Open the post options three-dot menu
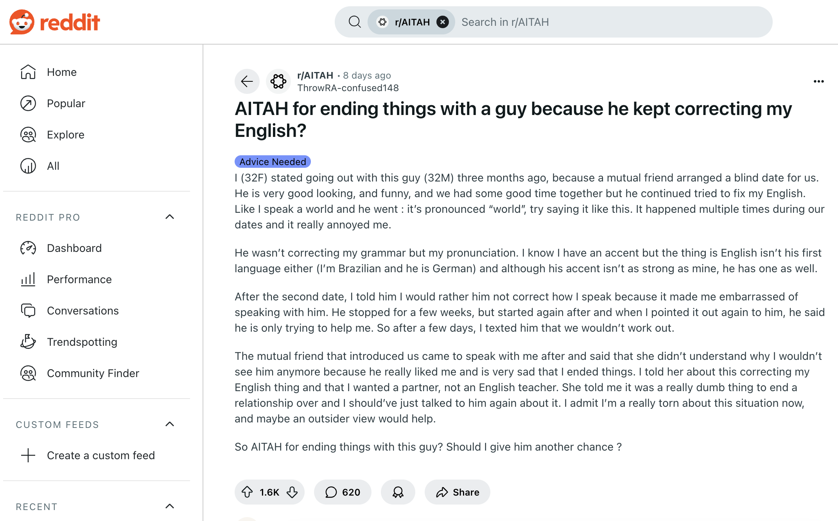 [x=818, y=81]
